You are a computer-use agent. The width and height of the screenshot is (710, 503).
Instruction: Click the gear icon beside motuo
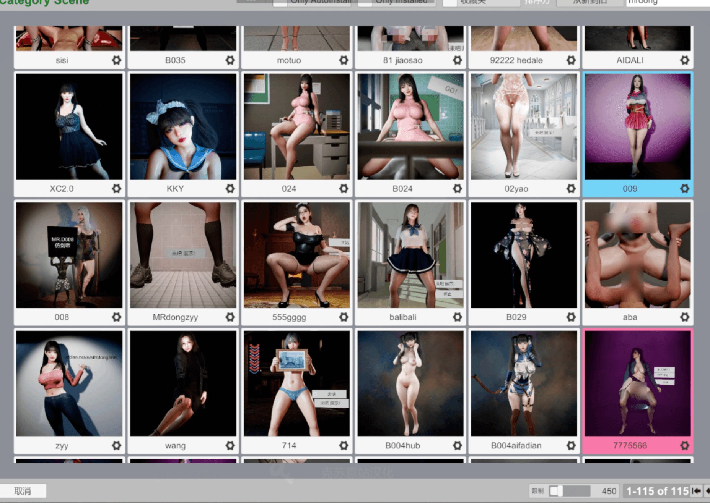tap(344, 60)
